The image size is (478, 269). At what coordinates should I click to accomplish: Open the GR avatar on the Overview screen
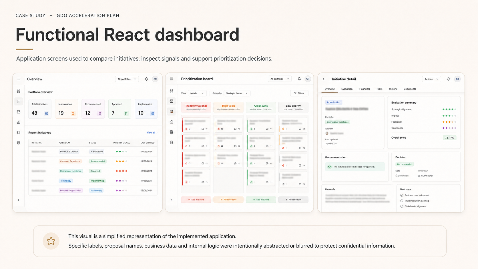(x=155, y=79)
